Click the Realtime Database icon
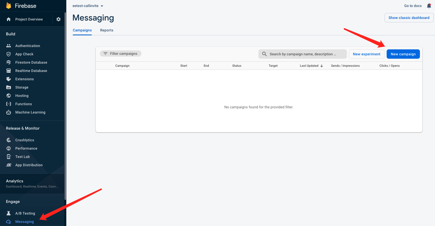435x226 pixels. pyautogui.click(x=9, y=71)
